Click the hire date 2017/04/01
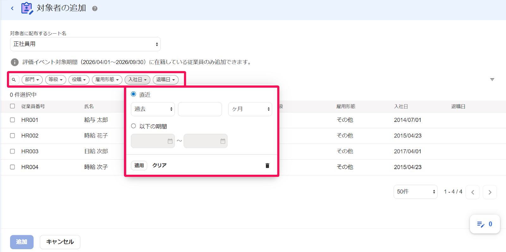This screenshot has width=506, height=252. click(408, 151)
